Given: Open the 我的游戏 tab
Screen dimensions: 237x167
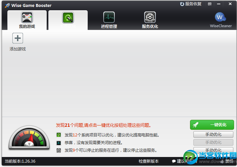Looking at the screenshot, I should (x=27, y=20).
